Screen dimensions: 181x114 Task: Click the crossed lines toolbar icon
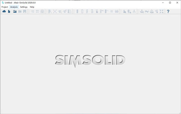tap(55, 11)
